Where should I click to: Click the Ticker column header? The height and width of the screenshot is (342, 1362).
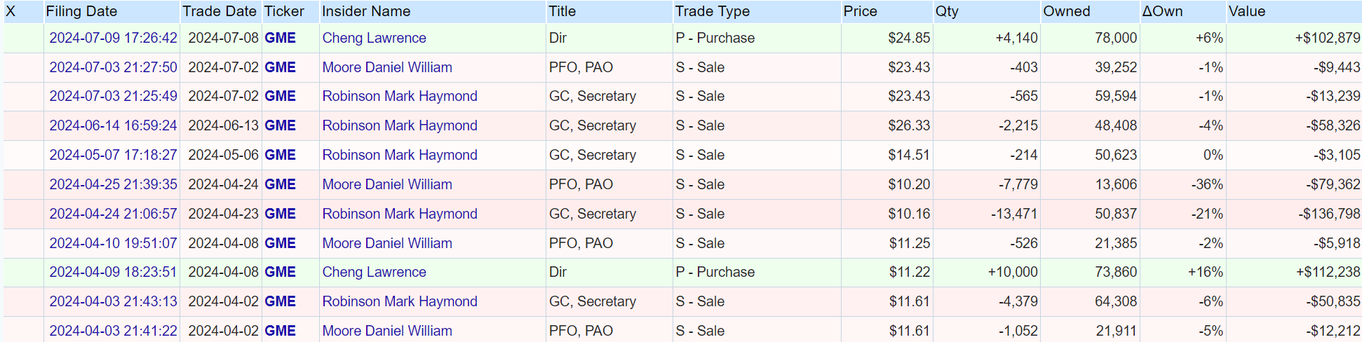284,11
